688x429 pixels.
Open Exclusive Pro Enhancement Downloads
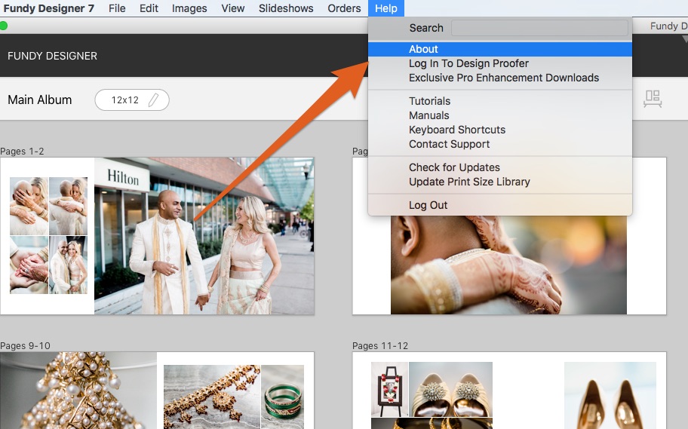pyautogui.click(x=500, y=78)
